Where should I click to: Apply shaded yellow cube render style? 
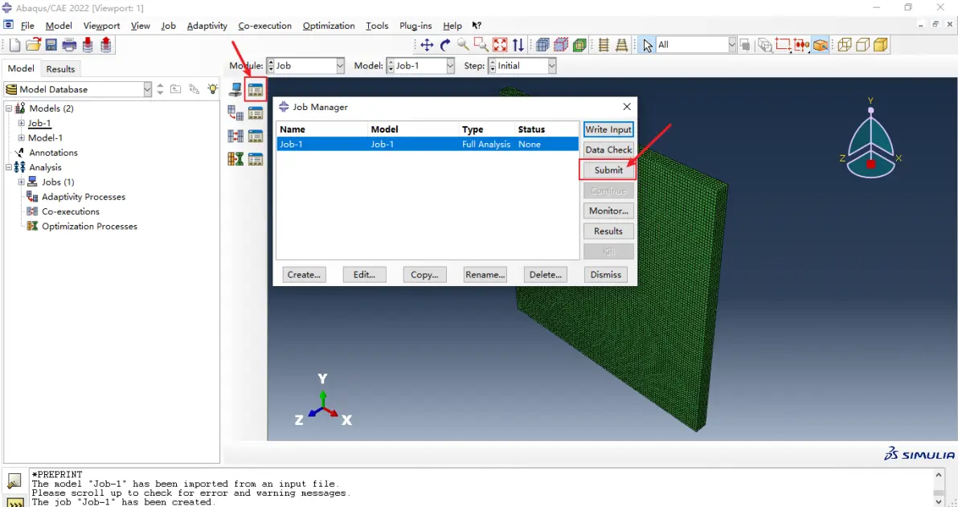pyautogui.click(x=880, y=44)
